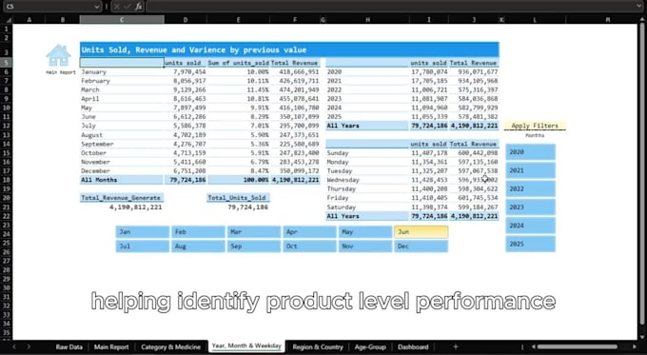647x355 pixels.
Task: Open the Region & Country tab
Action: point(318,347)
